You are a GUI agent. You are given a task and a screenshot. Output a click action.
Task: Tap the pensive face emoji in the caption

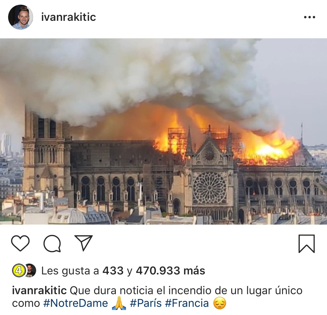[x=220, y=303]
